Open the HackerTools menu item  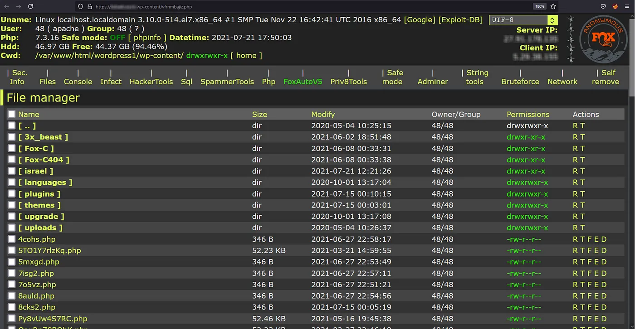pos(151,82)
